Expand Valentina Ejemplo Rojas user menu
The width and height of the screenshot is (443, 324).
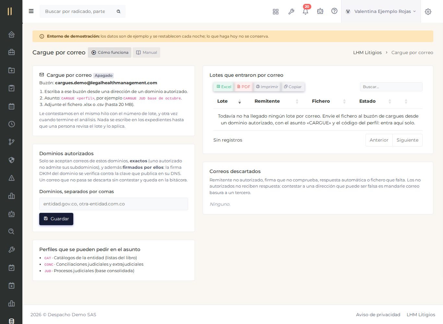click(x=381, y=11)
